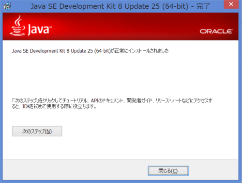Click the APIのドキュメント phrase in description

pos(107,100)
